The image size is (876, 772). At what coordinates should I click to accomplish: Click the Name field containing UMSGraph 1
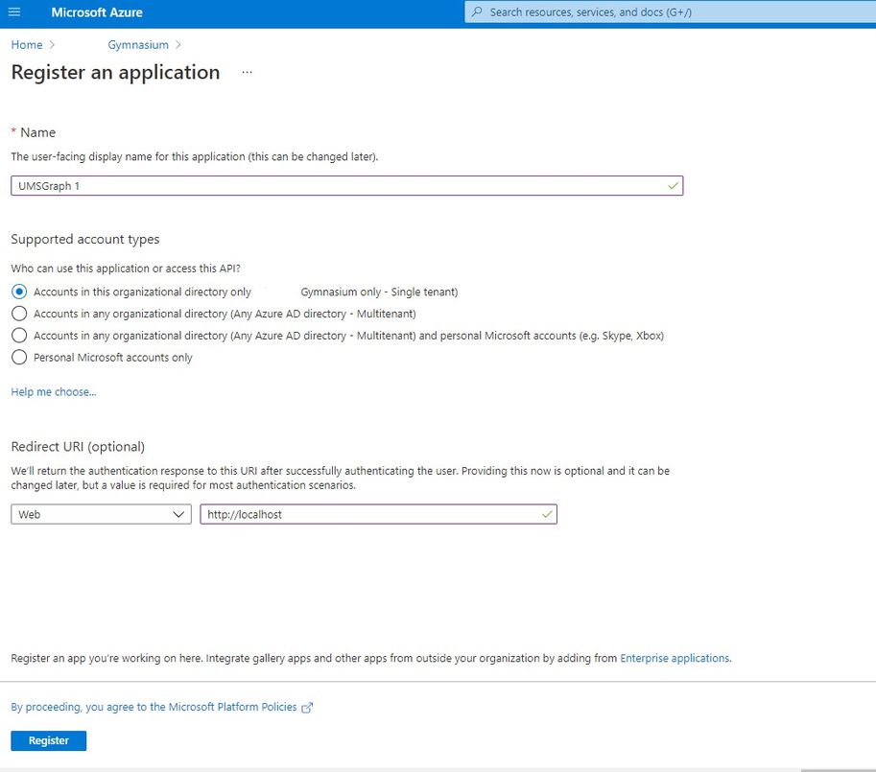click(336, 186)
